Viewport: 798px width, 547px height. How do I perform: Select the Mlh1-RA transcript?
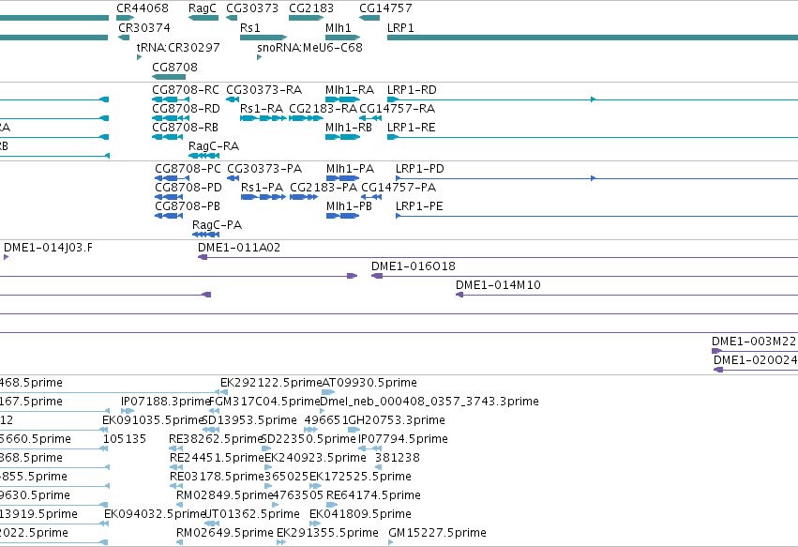click(342, 99)
